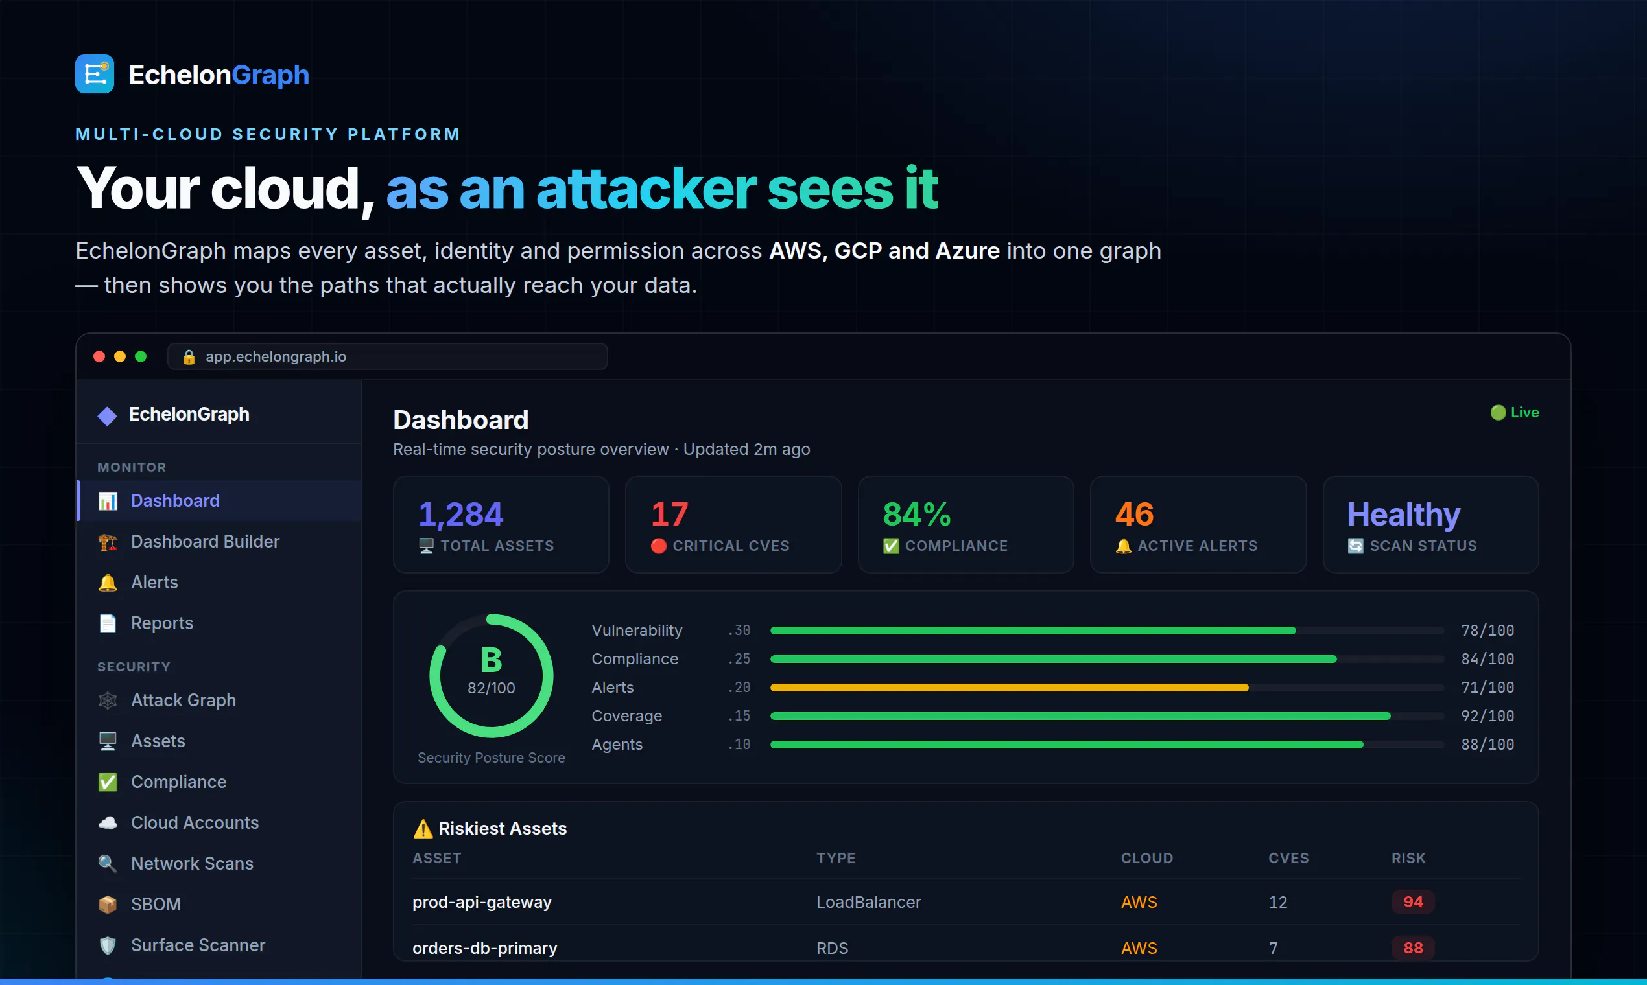Click the Active Alerts bell icon

1124,546
